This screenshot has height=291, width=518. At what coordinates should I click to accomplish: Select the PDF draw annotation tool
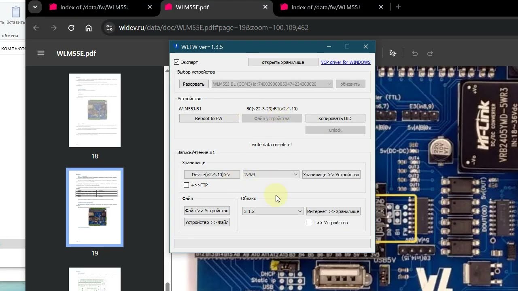(x=392, y=53)
